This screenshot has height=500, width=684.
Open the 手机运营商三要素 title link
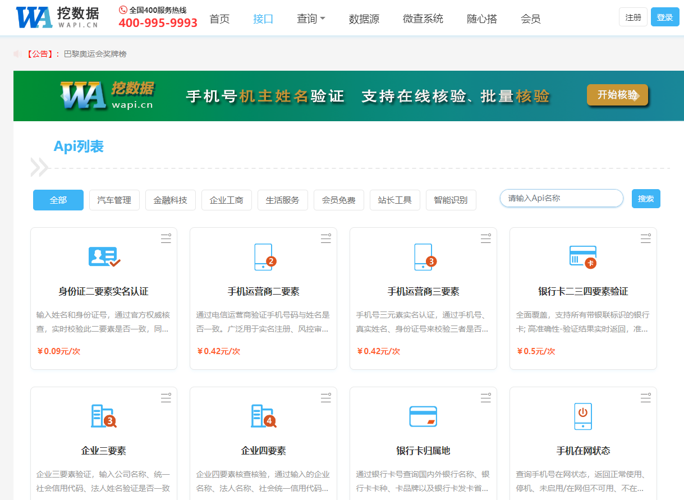[424, 292]
